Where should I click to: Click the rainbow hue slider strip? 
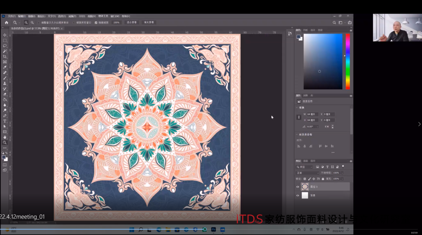pos(348,61)
